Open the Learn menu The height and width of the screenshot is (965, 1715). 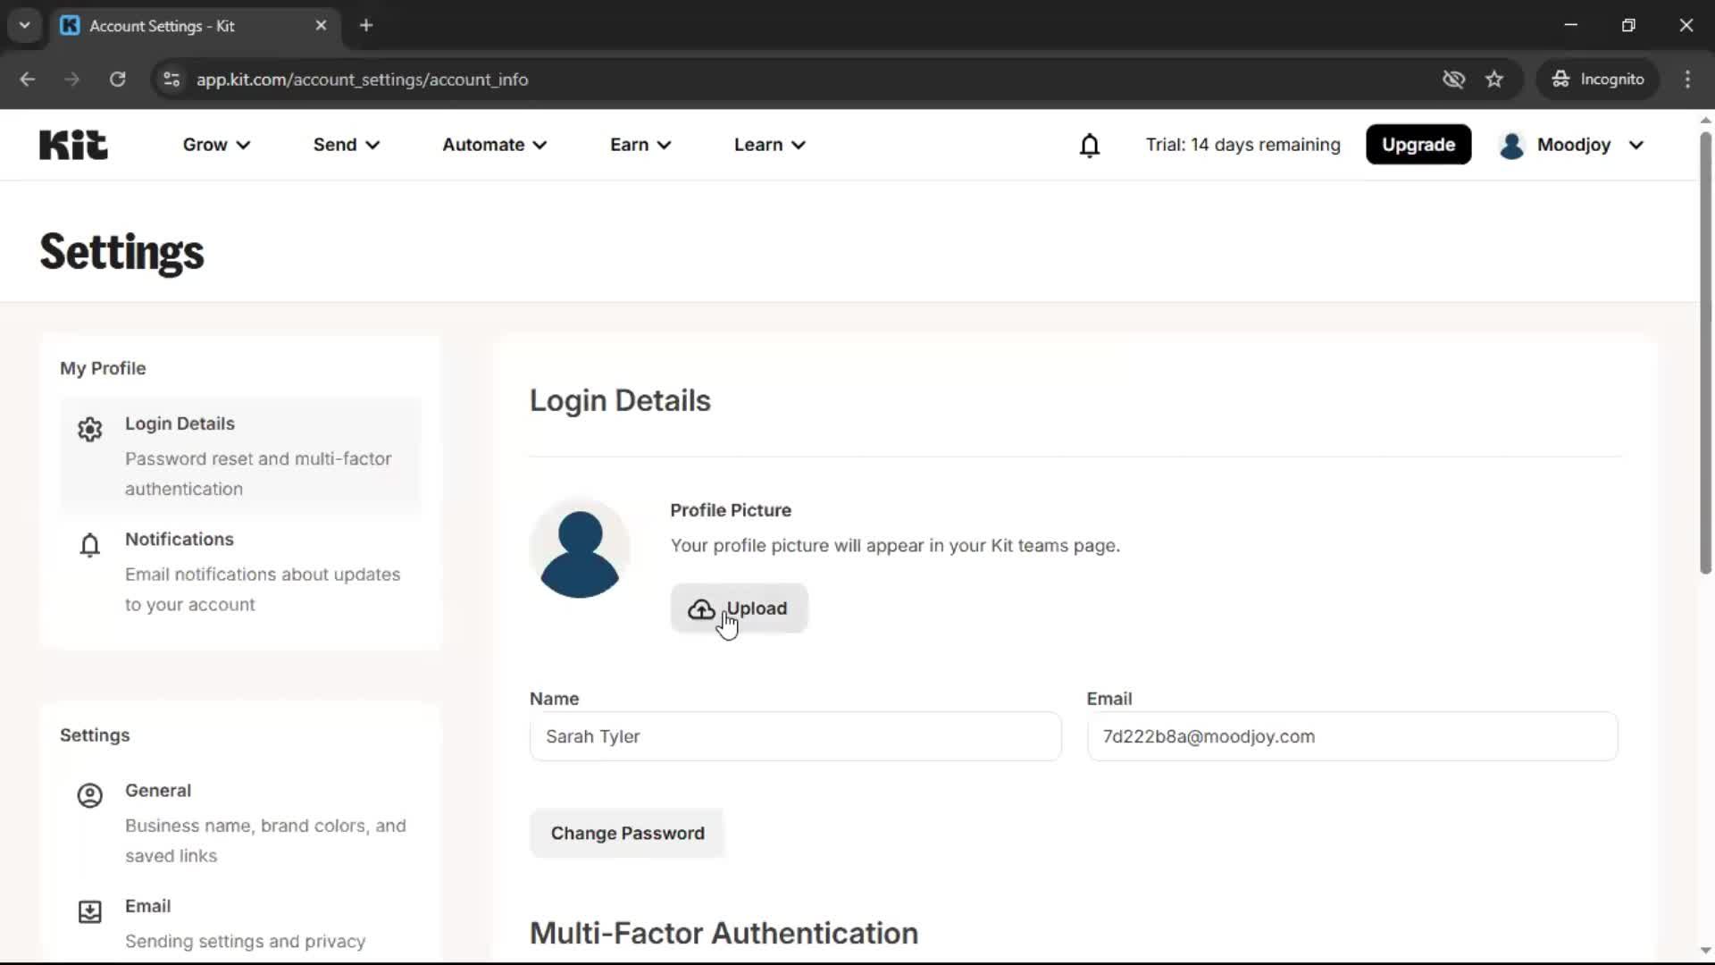(x=769, y=145)
